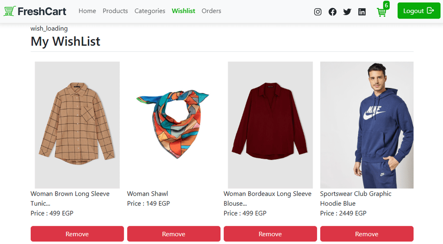Open the Categories nav link
Image resolution: width=443 pixels, height=244 pixels.
tap(150, 11)
